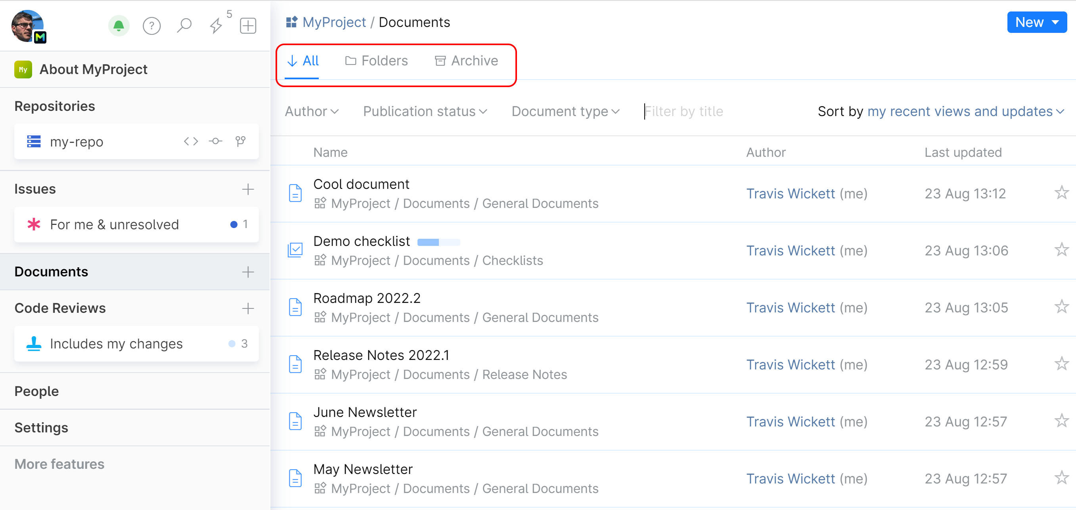
Task: Open the lightning bolt quick actions icon
Action: pos(216,26)
